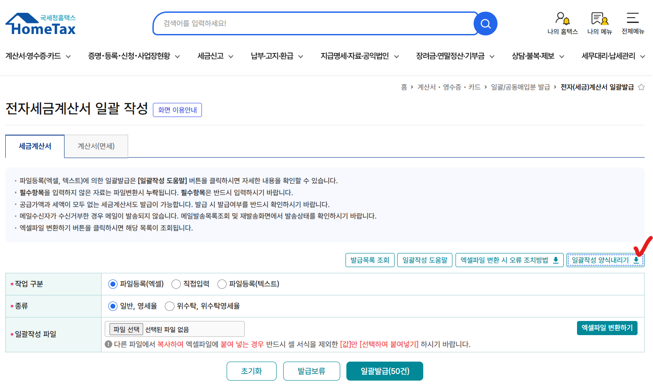
Task: Expand 세금신고 menu
Action: [215, 56]
